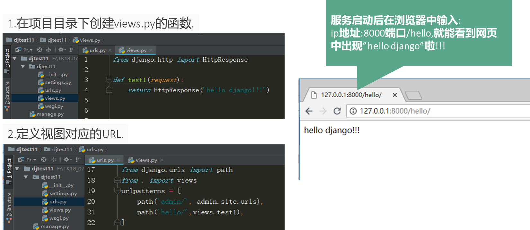Collapse the inner djtest11 folder in the lower PyCharm tree
This screenshot has width=530, height=230.
click(26, 177)
